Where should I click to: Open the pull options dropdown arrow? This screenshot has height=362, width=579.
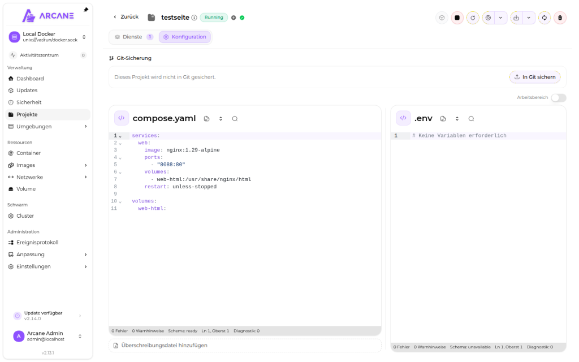529,18
